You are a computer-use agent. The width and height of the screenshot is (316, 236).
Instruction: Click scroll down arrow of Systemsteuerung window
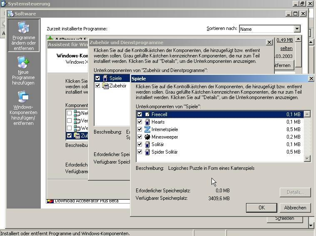(x=311, y=225)
